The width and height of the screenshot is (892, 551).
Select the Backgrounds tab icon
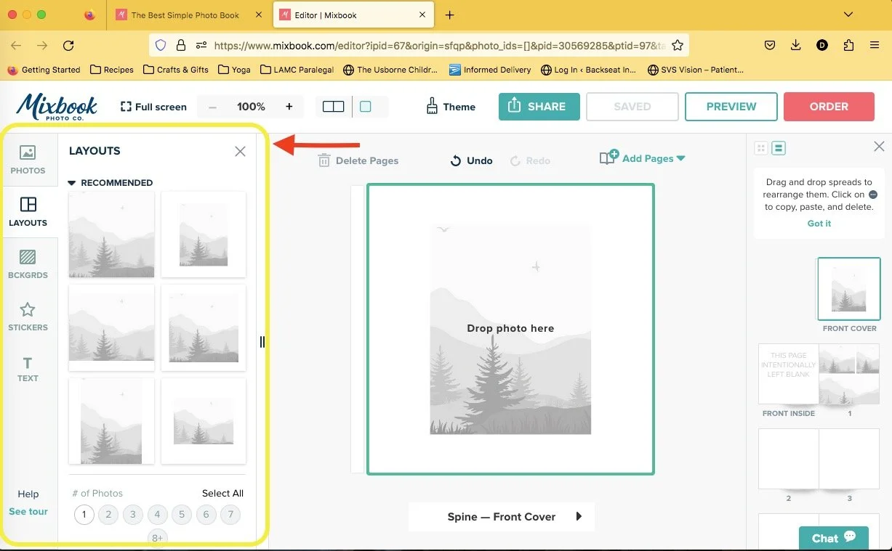[28, 259]
